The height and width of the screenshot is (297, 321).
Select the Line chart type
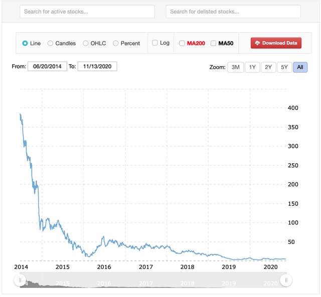(x=25, y=43)
